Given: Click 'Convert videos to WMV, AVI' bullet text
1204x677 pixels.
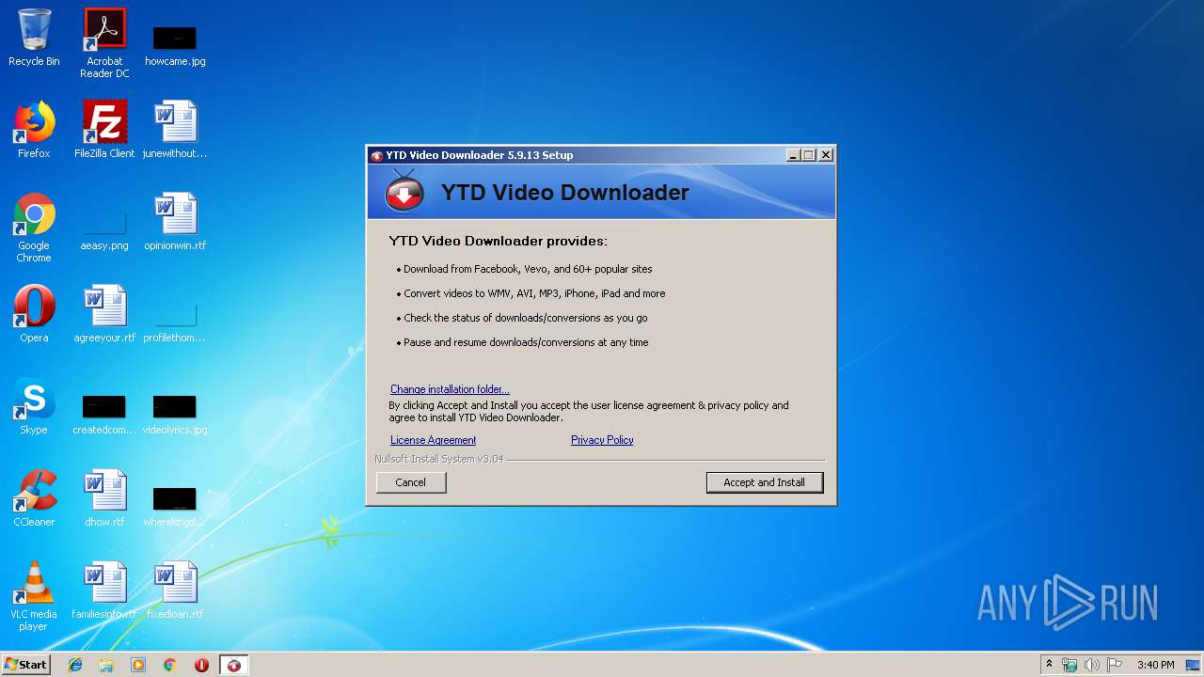Looking at the screenshot, I should [x=534, y=293].
